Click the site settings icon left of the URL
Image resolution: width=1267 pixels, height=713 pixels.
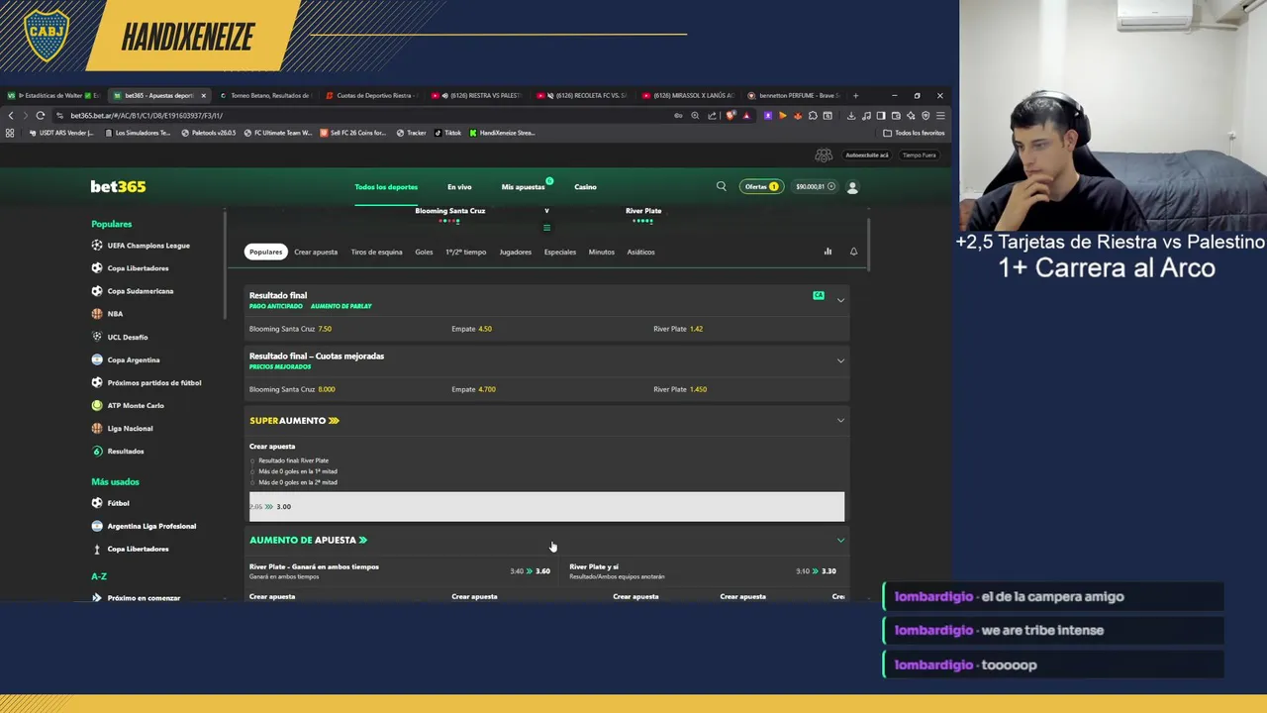pyautogui.click(x=60, y=115)
